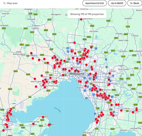Open the pin west of Officer label
This screenshot has height=136, width=142.
tap(121, 110)
